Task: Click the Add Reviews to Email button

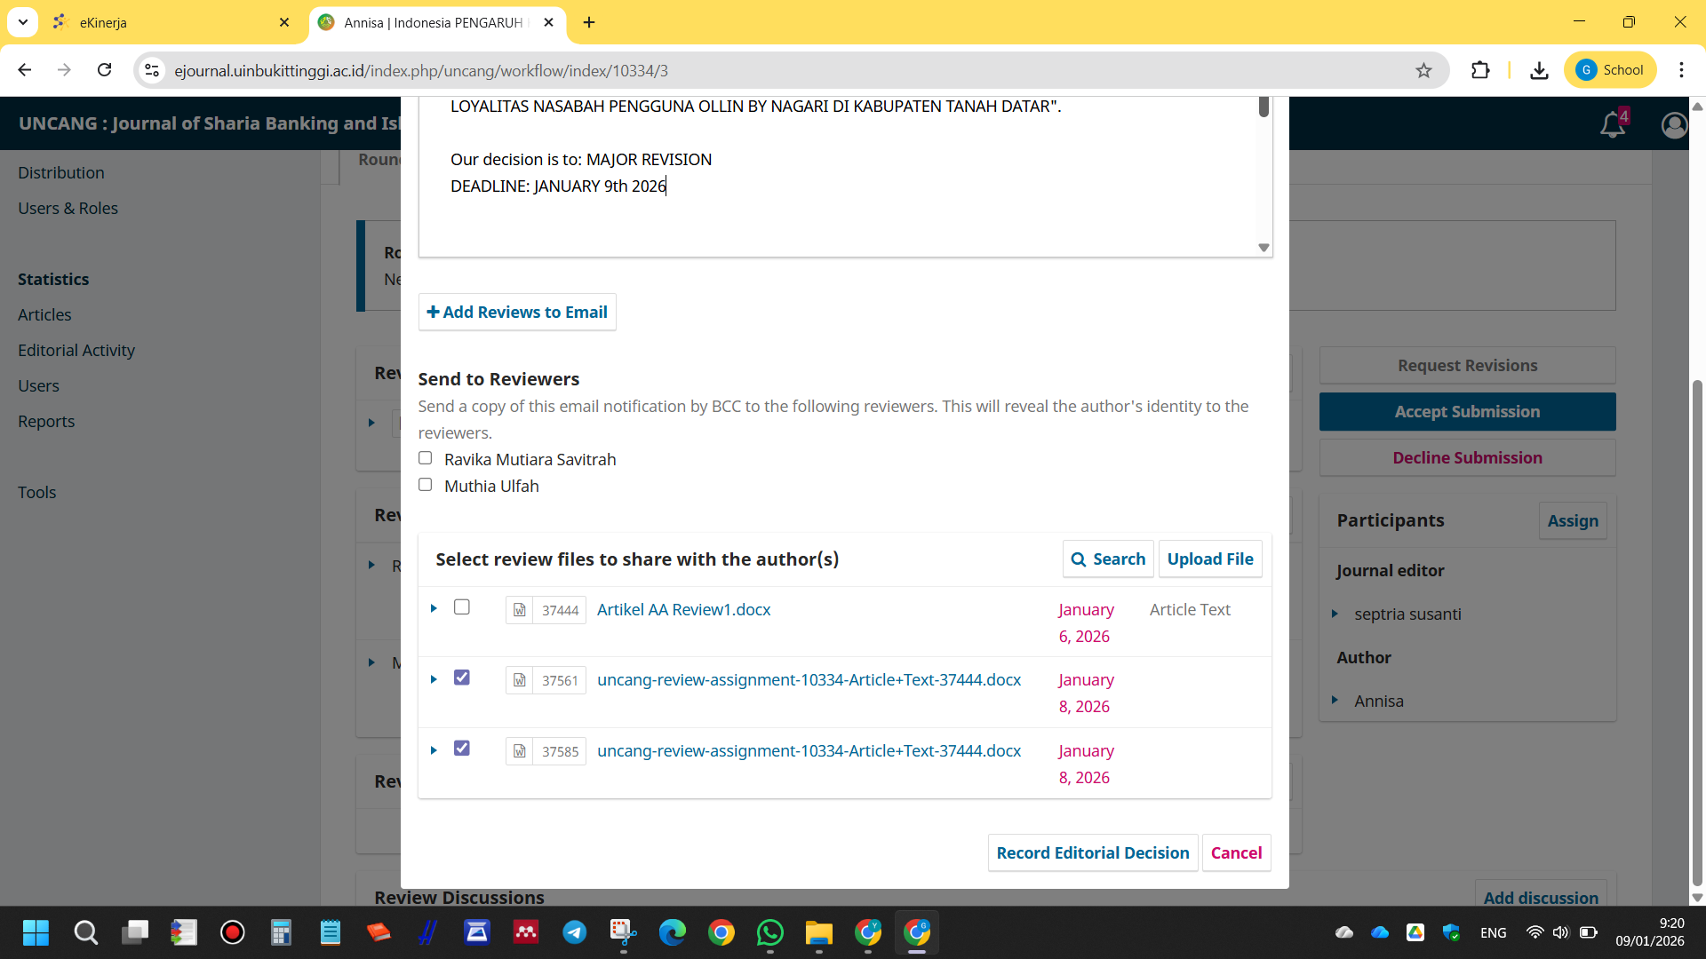Action: click(517, 312)
